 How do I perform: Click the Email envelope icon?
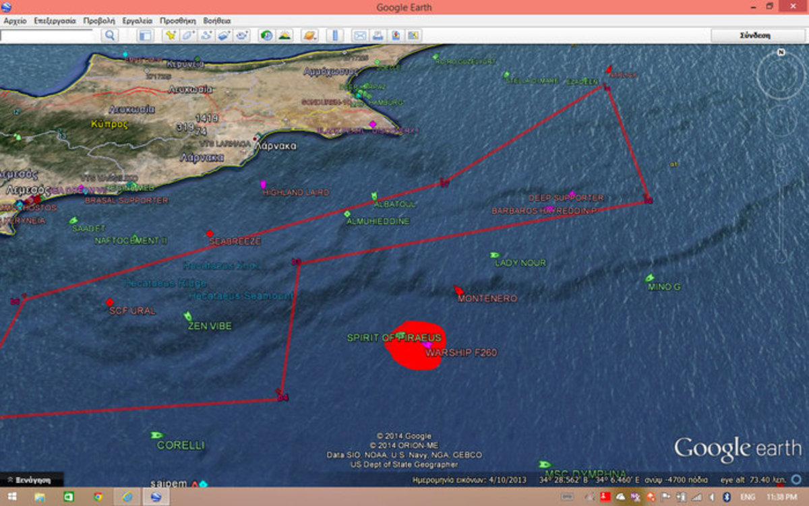click(359, 36)
